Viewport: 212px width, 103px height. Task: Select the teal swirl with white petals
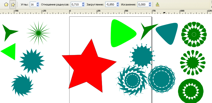point(132,80)
